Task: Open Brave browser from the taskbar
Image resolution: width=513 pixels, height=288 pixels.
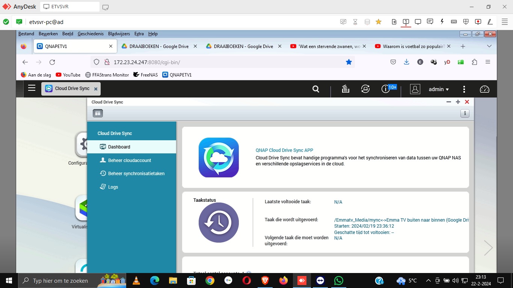Action: pyautogui.click(x=265, y=280)
